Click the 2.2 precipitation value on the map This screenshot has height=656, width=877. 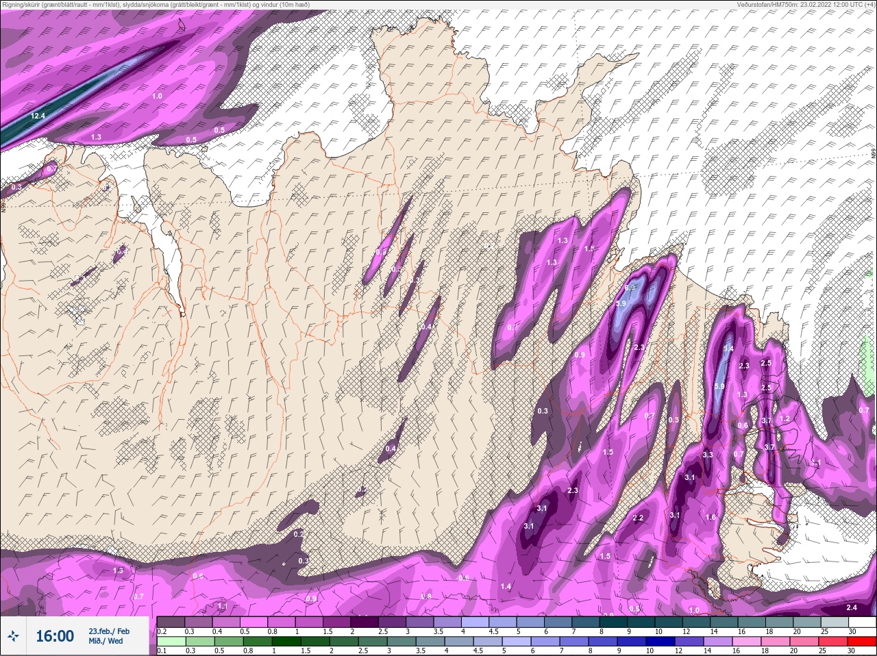(x=638, y=518)
